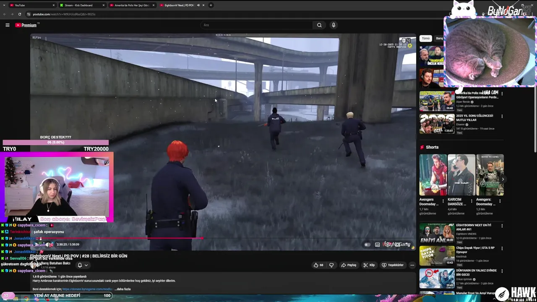The image size is (537, 302).
Task: Open options for Chips Dayak Yiyor video
Action: [x=502, y=248]
